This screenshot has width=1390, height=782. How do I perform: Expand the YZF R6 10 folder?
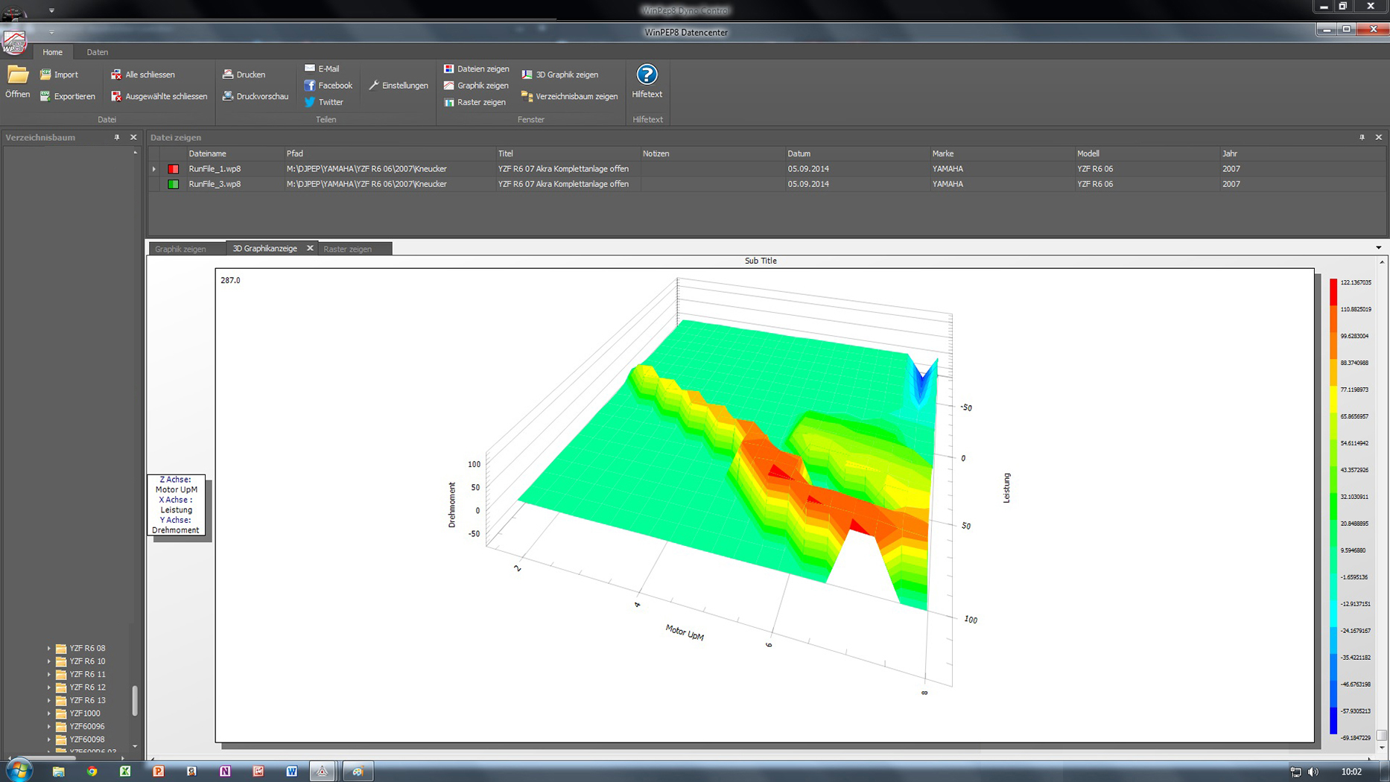[x=49, y=661]
